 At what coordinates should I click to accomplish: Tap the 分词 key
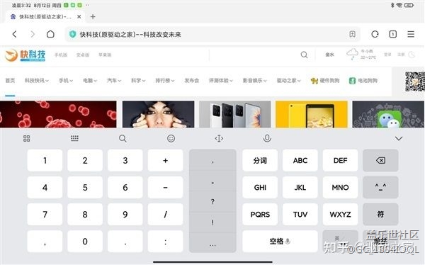[x=260, y=160]
